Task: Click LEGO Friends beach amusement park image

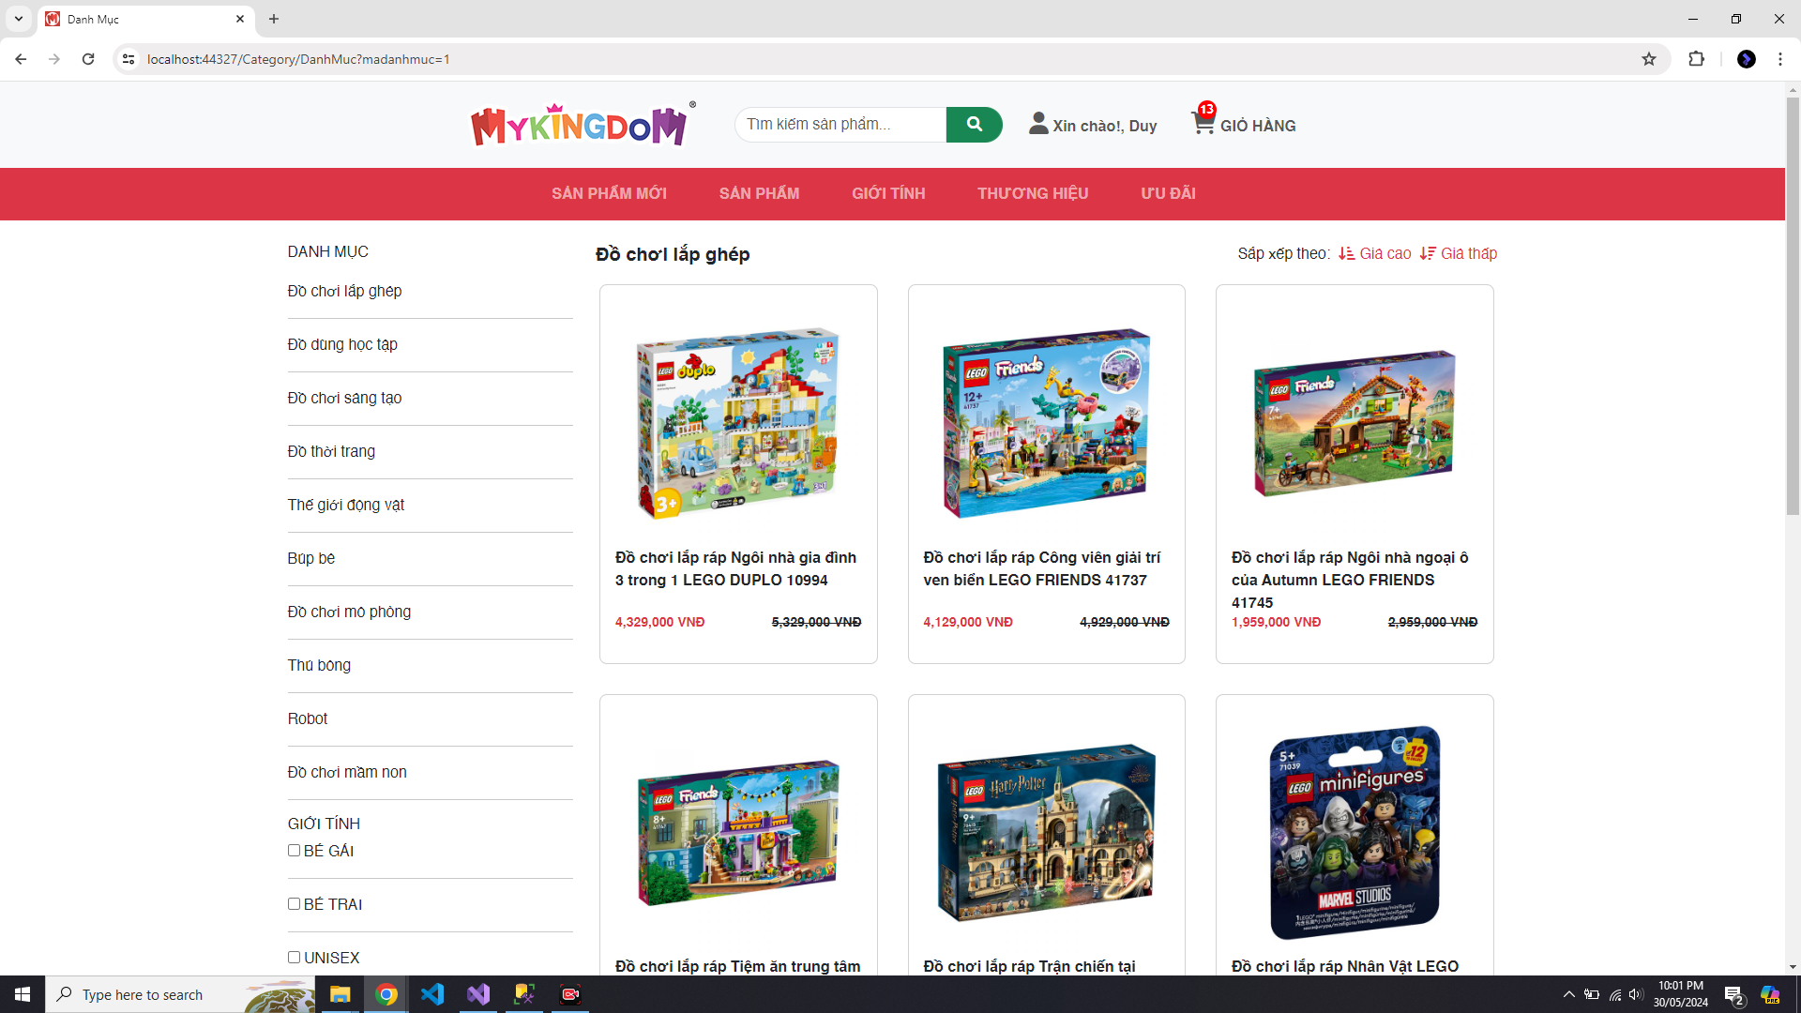Action: pyautogui.click(x=1046, y=423)
